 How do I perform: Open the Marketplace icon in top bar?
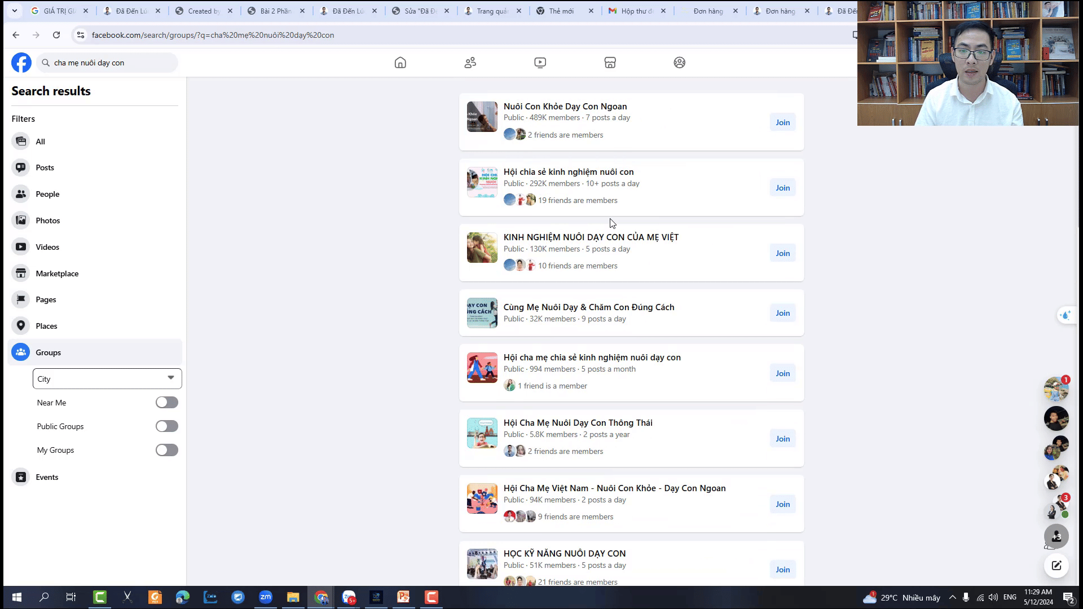pyautogui.click(x=610, y=63)
